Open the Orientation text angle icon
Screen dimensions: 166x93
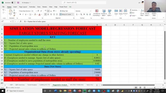pos(54,11)
